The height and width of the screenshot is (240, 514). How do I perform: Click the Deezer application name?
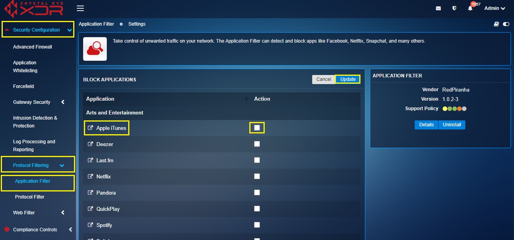click(x=105, y=144)
